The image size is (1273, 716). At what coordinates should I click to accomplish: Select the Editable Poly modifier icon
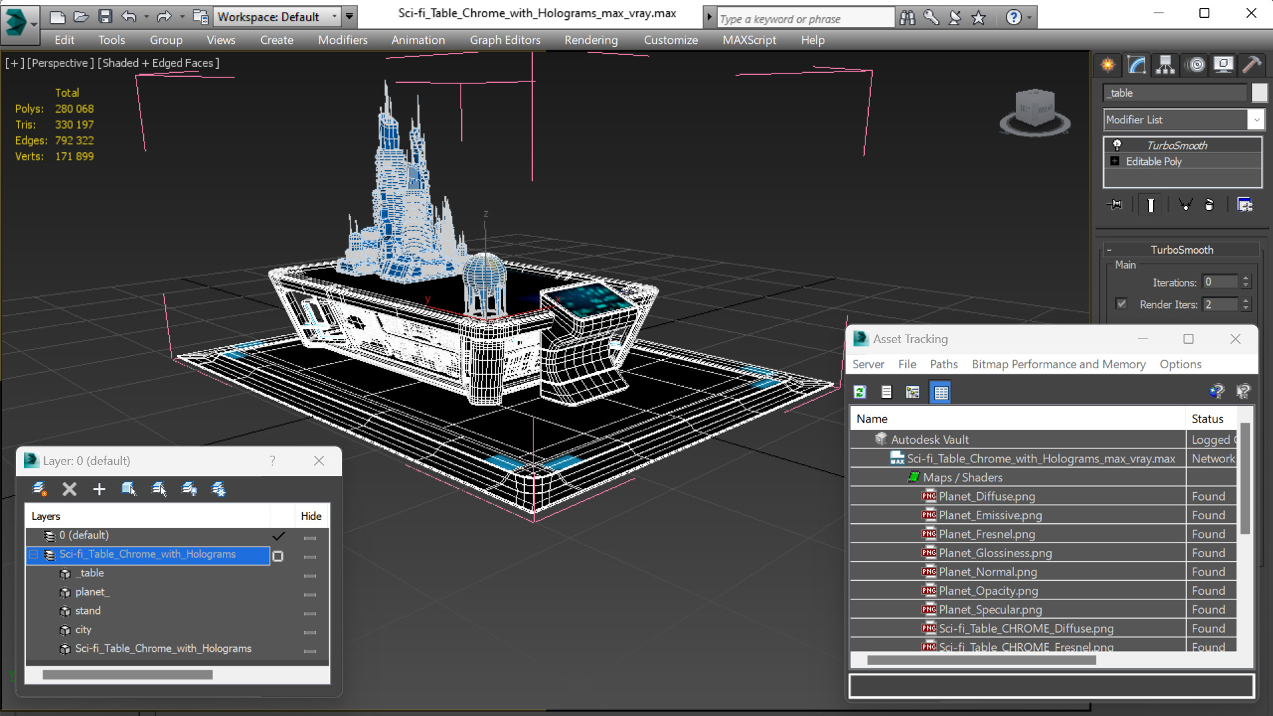click(1116, 161)
